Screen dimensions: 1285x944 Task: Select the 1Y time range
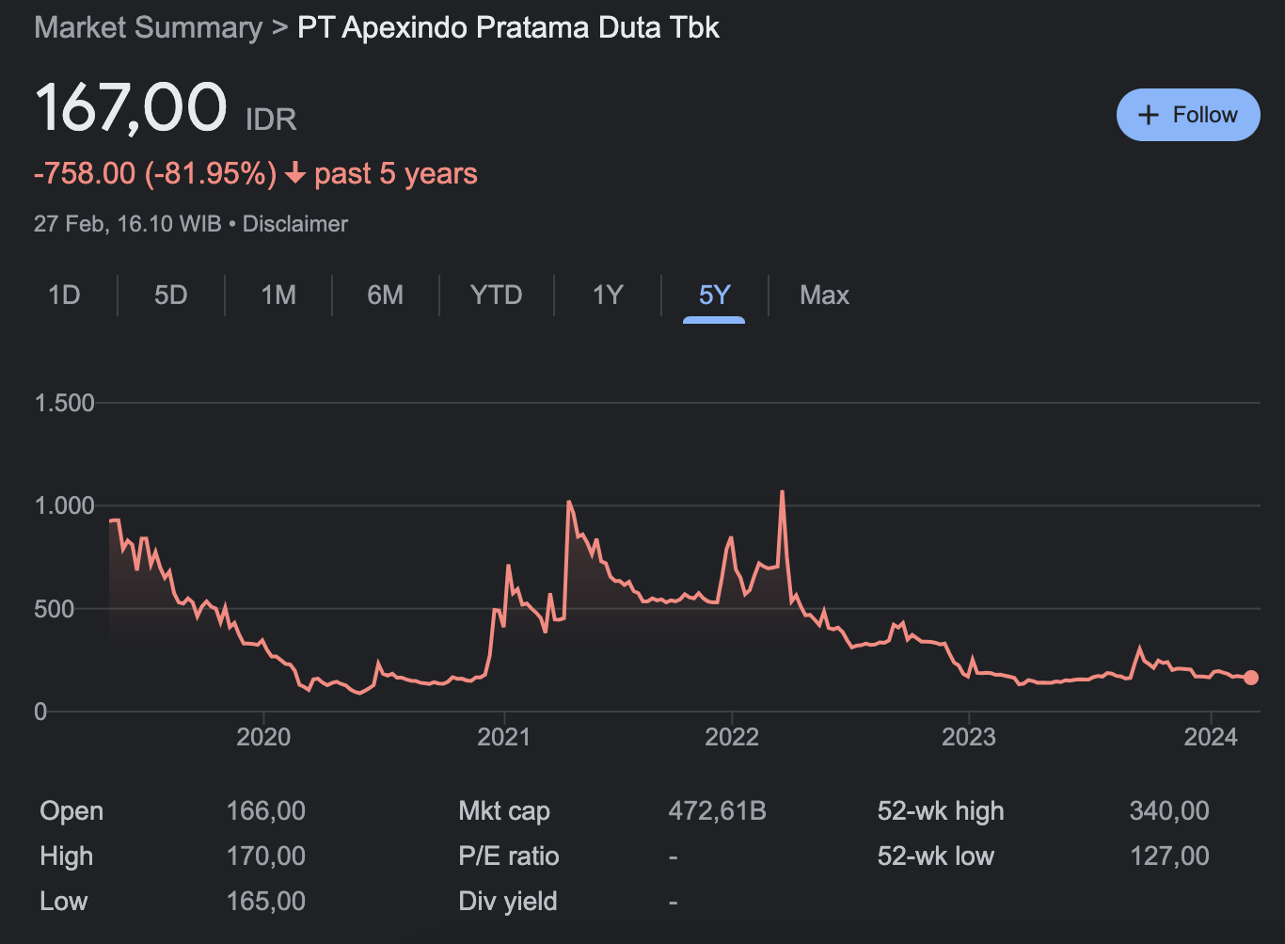pos(607,295)
